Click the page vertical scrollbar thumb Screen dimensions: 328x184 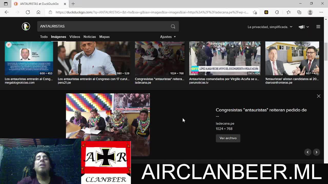click(x=326, y=52)
